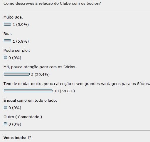Click the result bar under 'Boa.'
Viewport: 150px width, 142px height.
7,41
